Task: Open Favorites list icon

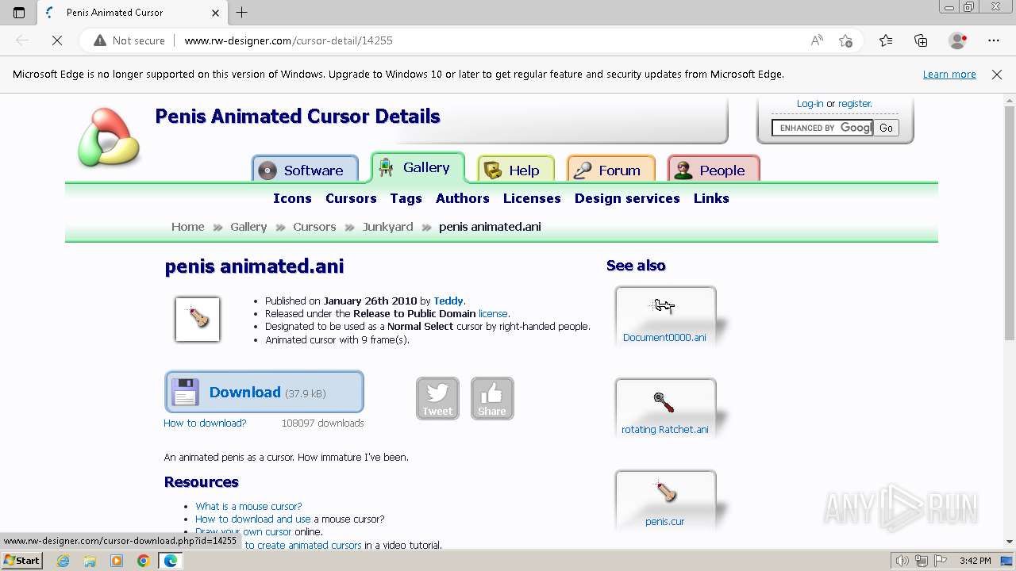Action: pos(886,40)
